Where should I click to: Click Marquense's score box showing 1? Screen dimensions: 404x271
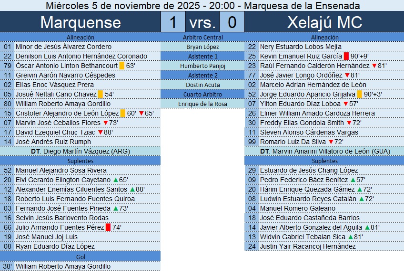[x=173, y=22]
